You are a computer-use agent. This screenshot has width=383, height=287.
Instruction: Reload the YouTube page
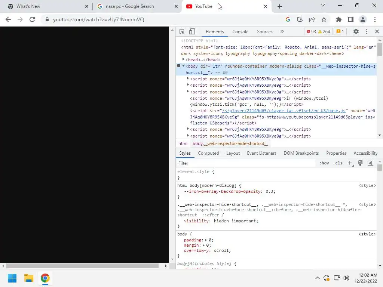32,19
